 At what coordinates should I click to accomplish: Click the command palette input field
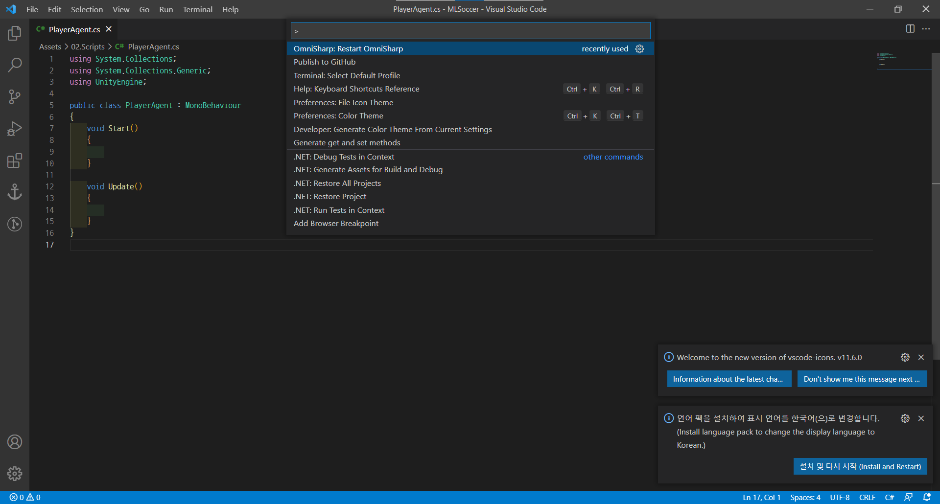[x=470, y=31]
